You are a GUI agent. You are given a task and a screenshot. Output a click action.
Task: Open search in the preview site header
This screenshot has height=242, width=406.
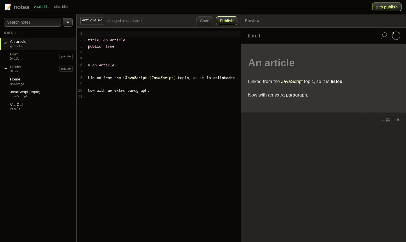pos(384,36)
